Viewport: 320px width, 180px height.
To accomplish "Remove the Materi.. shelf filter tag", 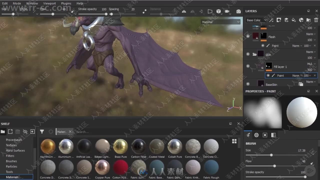I will tap(70, 132).
